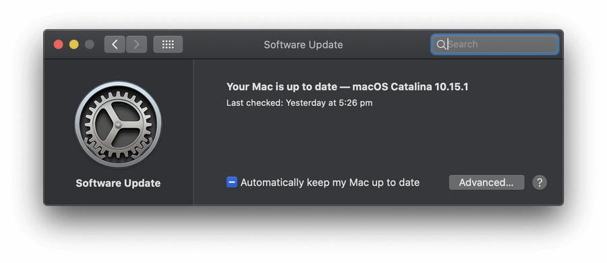Viewport: 607px width, 263px height.
Task: Click the 'Your Mac is up to date' headline
Action: [282, 87]
